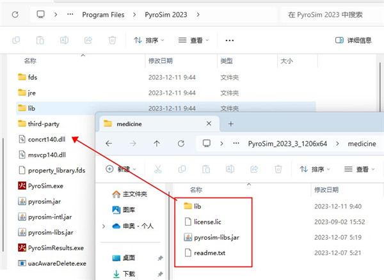Add a new tab with plus button
Screen dimensions: 384x280
(230, 124)
